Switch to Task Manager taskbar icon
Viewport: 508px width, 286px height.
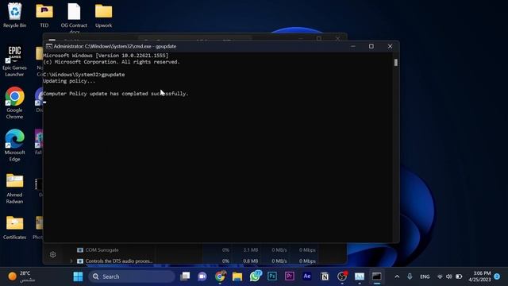click(x=360, y=276)
